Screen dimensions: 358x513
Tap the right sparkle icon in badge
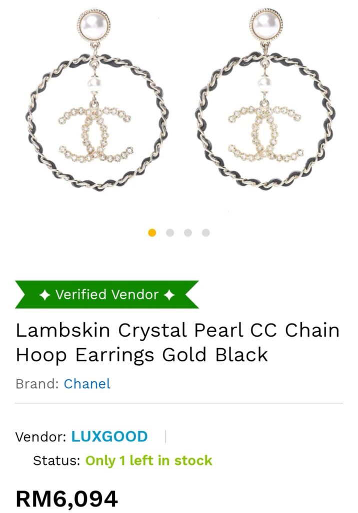169,295
